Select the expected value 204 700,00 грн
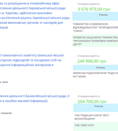Viewport: 118px width, 131px height. coord(92,102)
